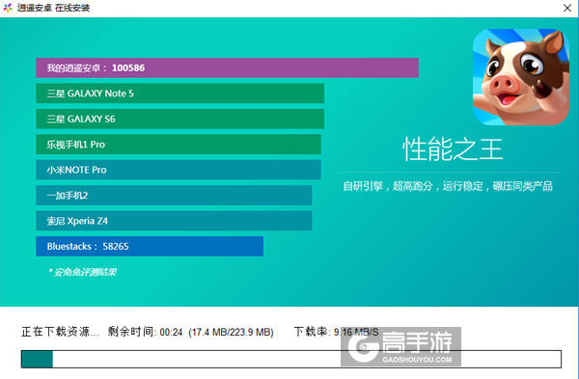Screen dimensions: 579x379
Task: Select the Bluestacks 58265 bar
Action: [150, 246]
